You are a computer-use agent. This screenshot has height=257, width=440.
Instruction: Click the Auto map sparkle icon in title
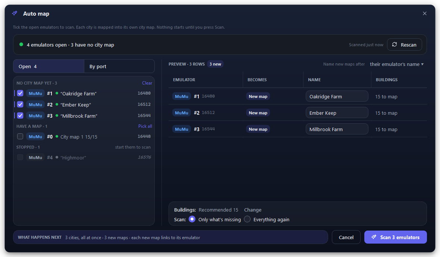tap(15, 13)
